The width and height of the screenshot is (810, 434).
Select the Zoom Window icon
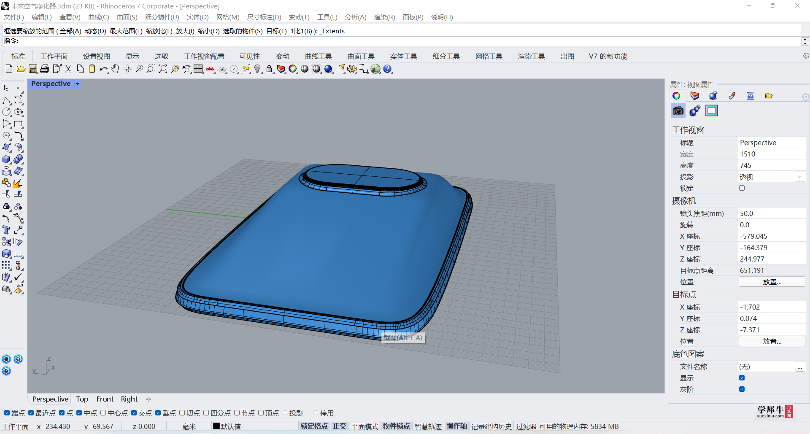pos(151,69)
